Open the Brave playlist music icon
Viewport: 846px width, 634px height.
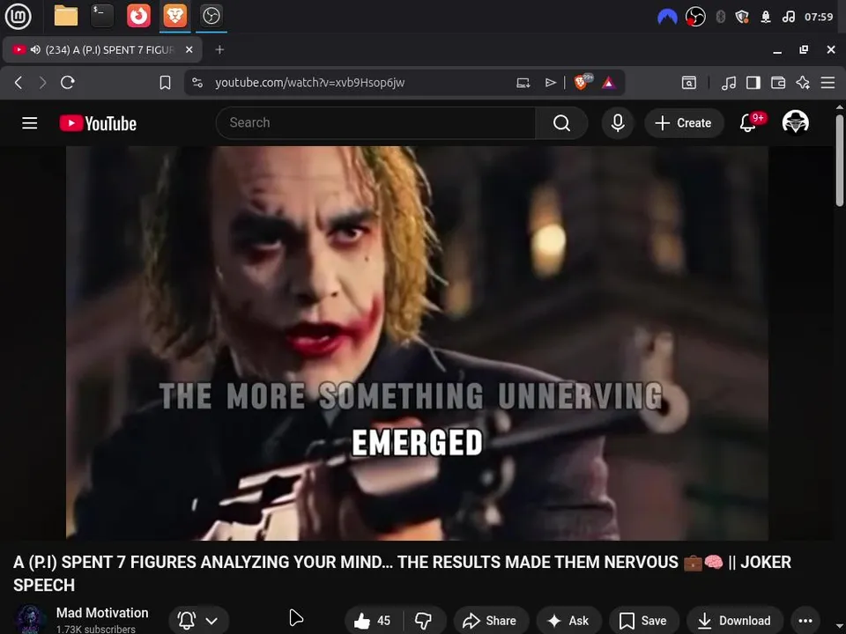[729, 83]
